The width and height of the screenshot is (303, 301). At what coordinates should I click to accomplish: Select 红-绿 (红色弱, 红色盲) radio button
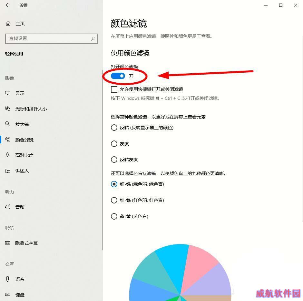114,200
